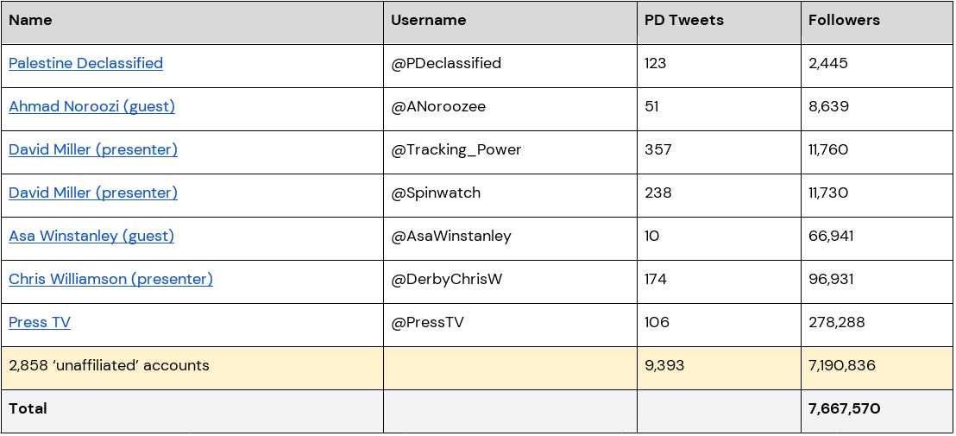The image size is (956, 436).
Task: Select the @PressTV username cell
Action: [428, 323]
